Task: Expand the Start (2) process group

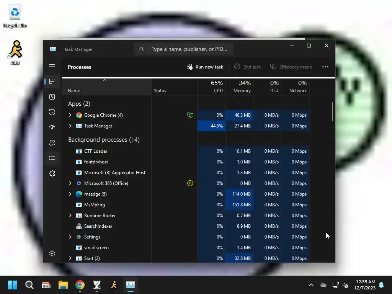Action: point(70,258)
